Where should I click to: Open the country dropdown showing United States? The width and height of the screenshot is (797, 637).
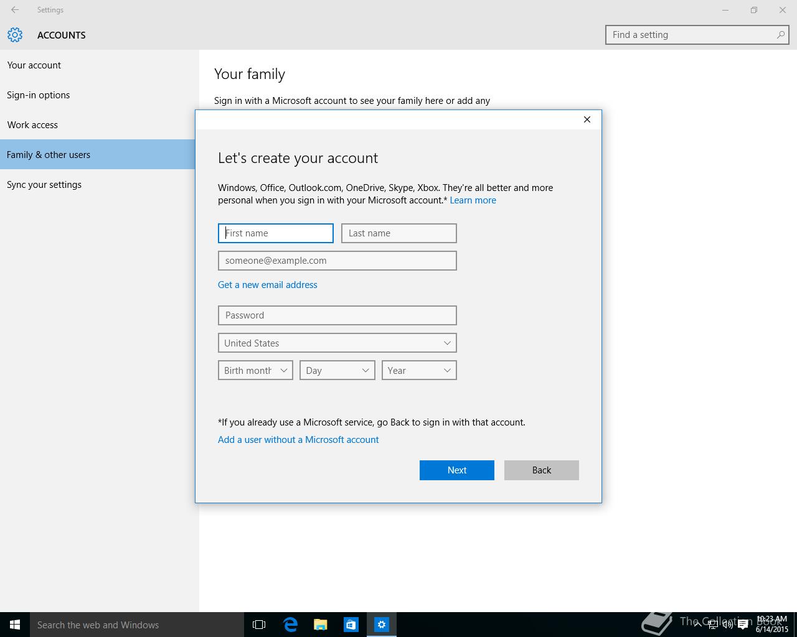pos(337,343)
